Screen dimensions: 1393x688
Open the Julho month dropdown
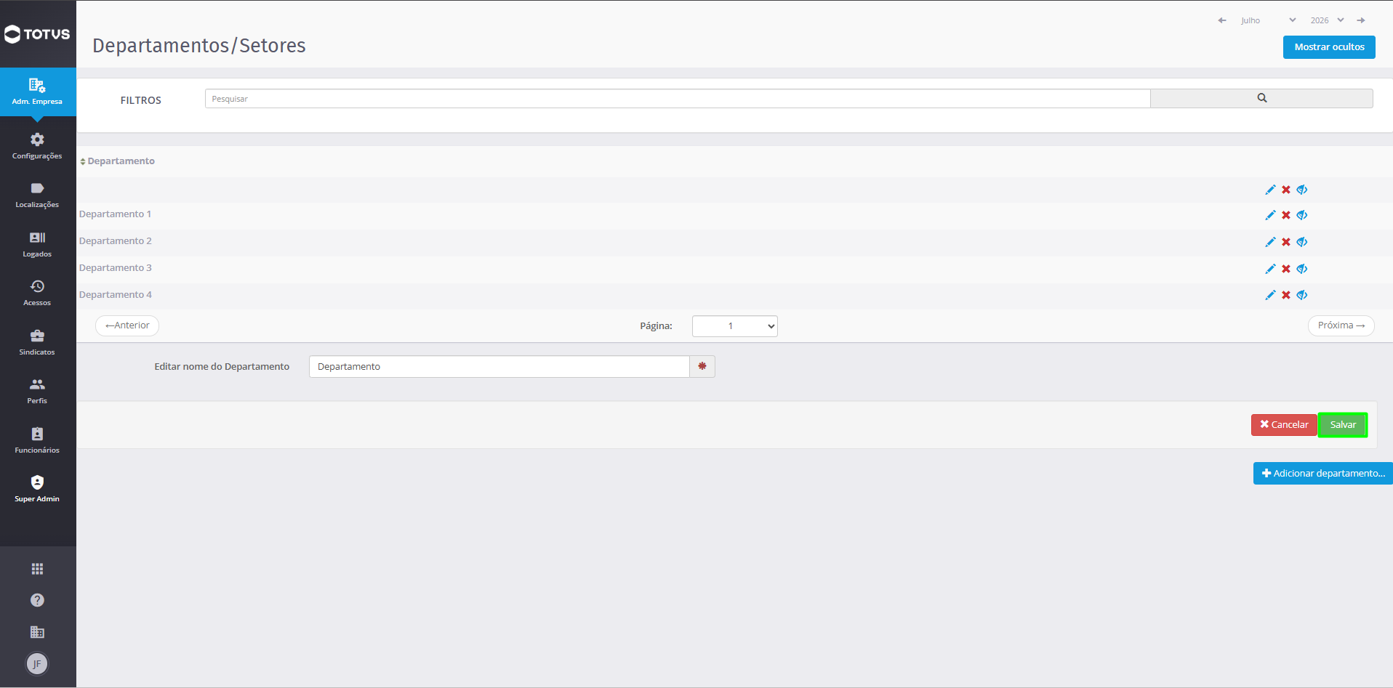point(1268,20)
